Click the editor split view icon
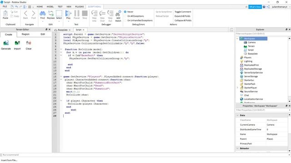 coord(231,29)
